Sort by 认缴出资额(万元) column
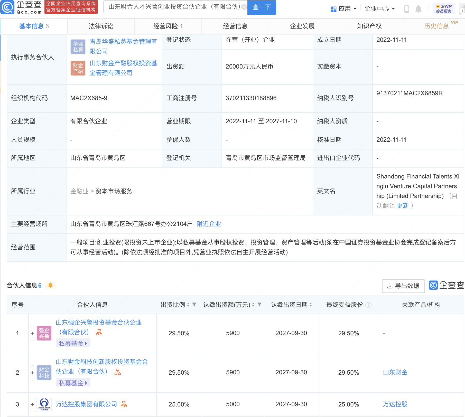Image resolution: width=465 pixels, height=417 pixels. [253, 305]
